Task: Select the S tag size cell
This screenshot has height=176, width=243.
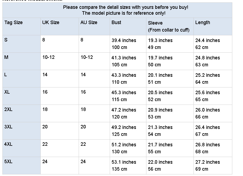Action: click(x=6, y=40)
